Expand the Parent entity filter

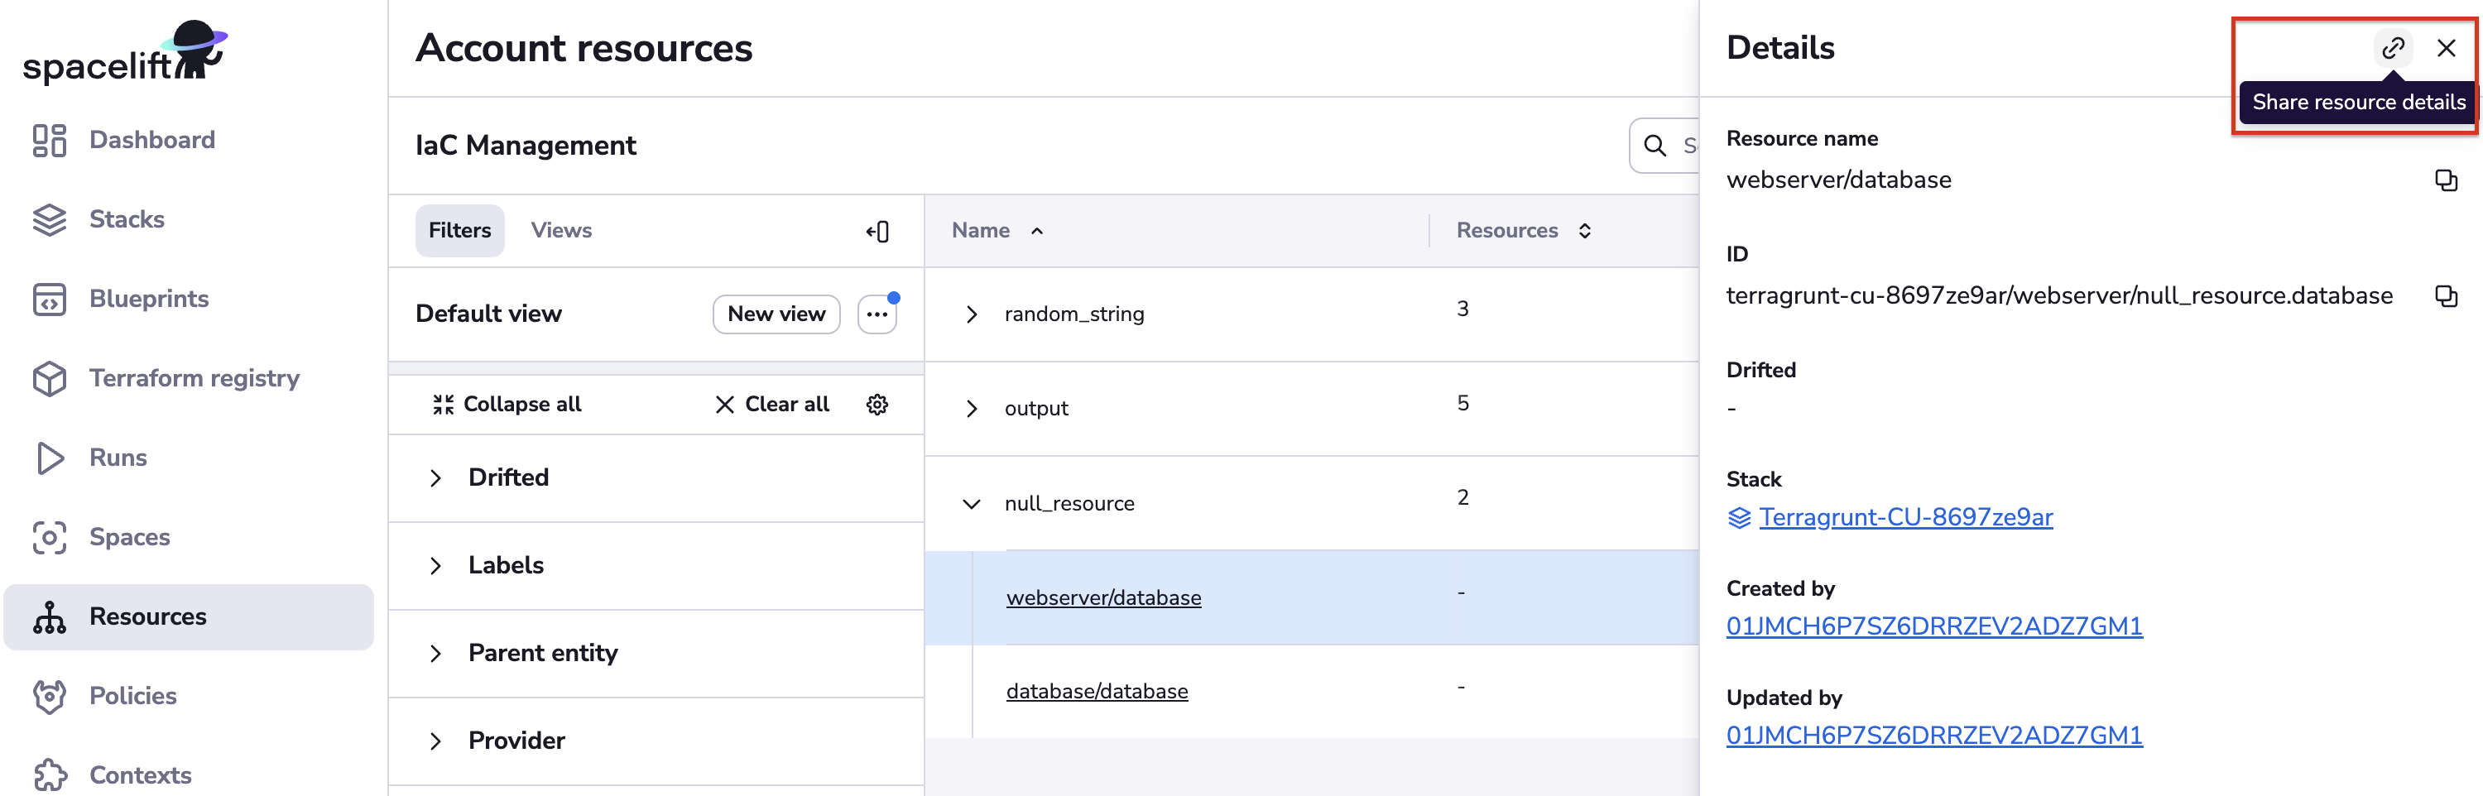click(435, 654)
